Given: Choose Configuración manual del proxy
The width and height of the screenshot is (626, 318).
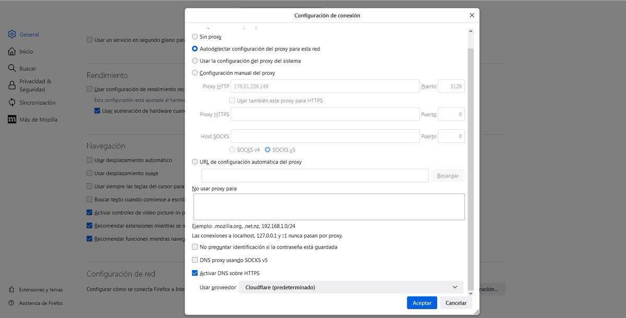Looking at the screenshot, I should [x=195, y=73].
